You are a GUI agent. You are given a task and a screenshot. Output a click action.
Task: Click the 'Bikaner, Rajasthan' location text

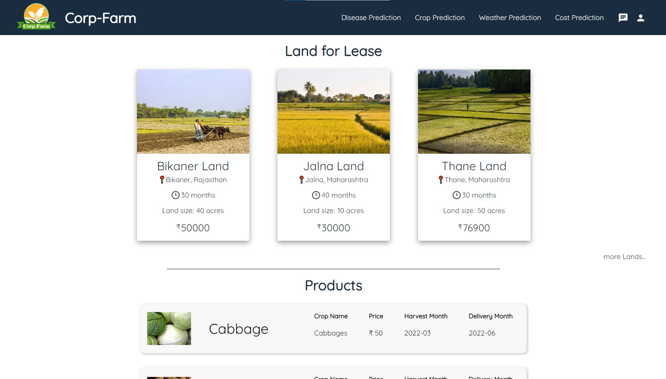point(196,180)
